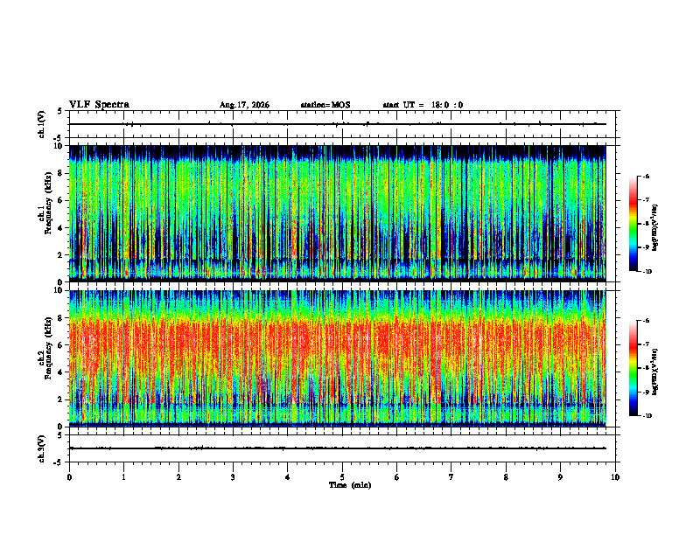
Task: Click the time axis tick label '3'
Action: click(233, 477)
